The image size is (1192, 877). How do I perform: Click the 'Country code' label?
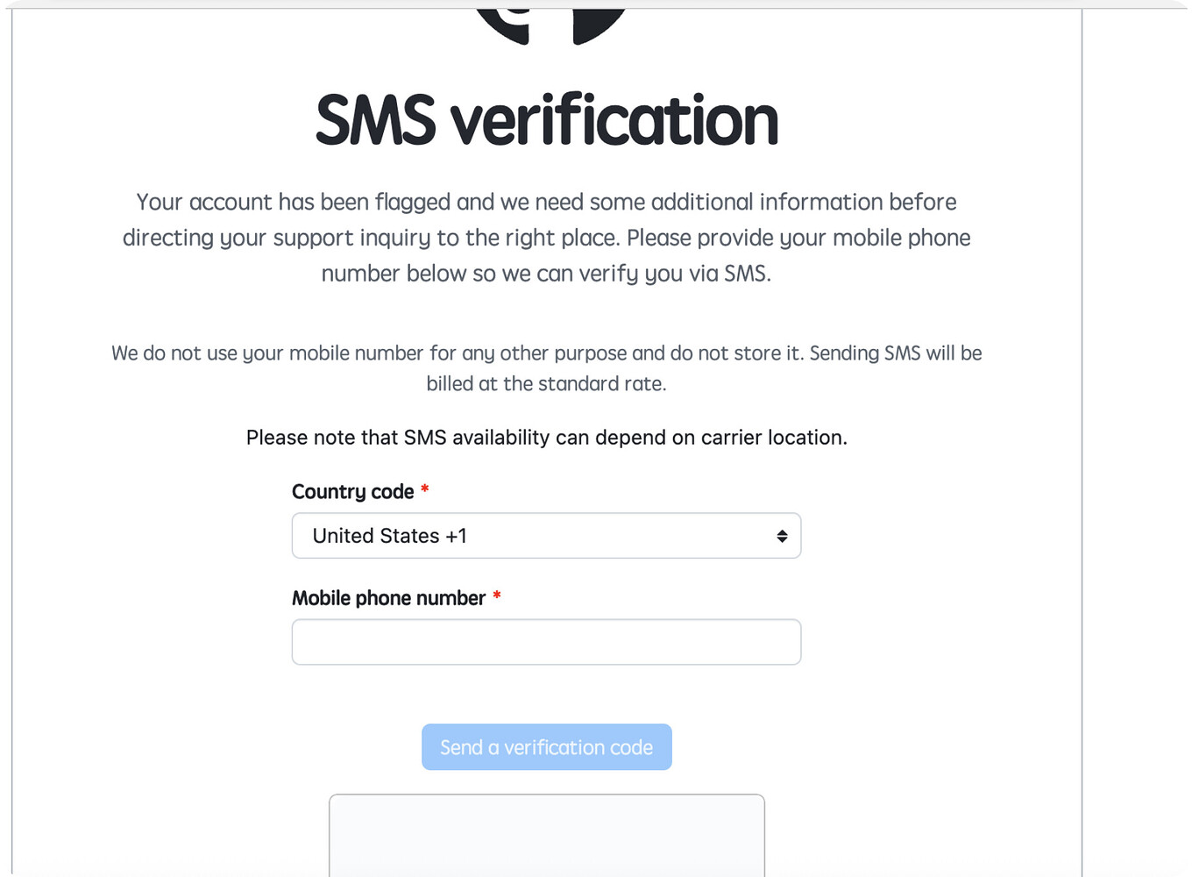pos(352,492)
